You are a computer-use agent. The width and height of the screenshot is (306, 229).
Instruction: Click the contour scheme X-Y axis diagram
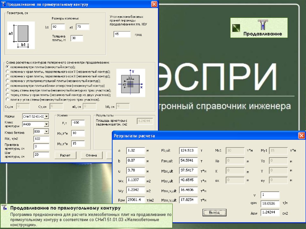pos(131,83)
